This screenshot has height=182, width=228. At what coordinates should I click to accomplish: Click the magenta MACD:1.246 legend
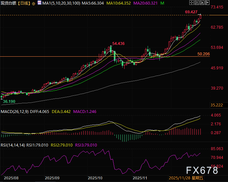[85, 112]
